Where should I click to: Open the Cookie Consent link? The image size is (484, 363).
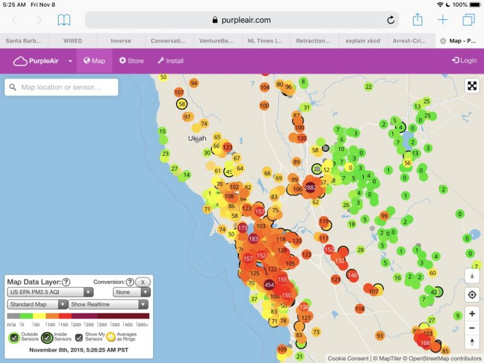[x=348, y=358]
